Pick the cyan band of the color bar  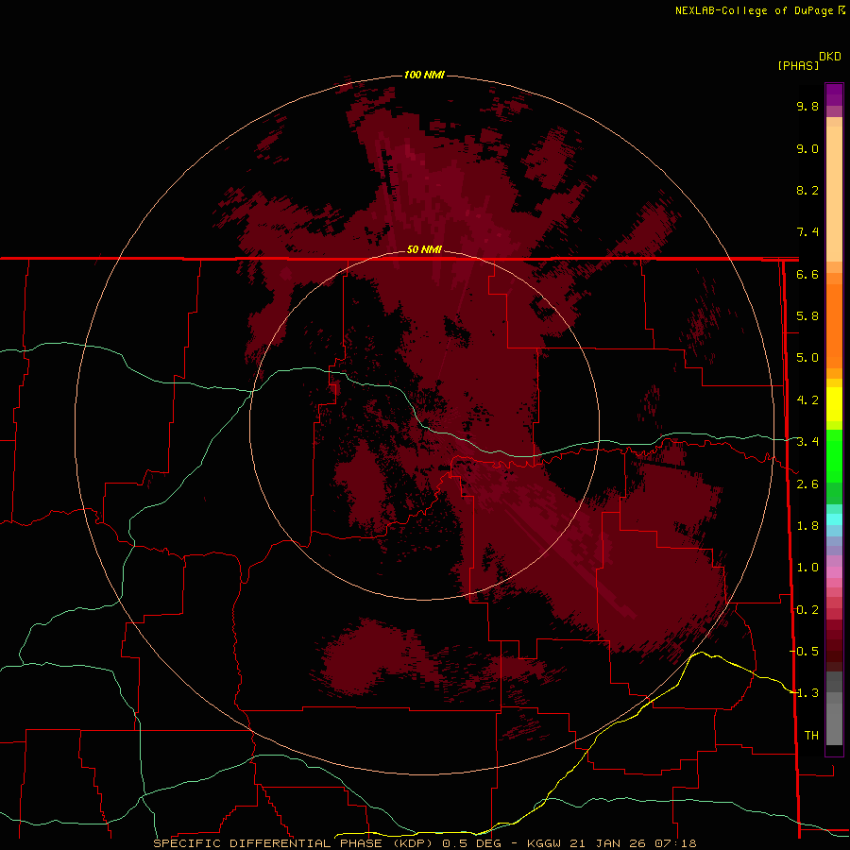click(834, 519)
